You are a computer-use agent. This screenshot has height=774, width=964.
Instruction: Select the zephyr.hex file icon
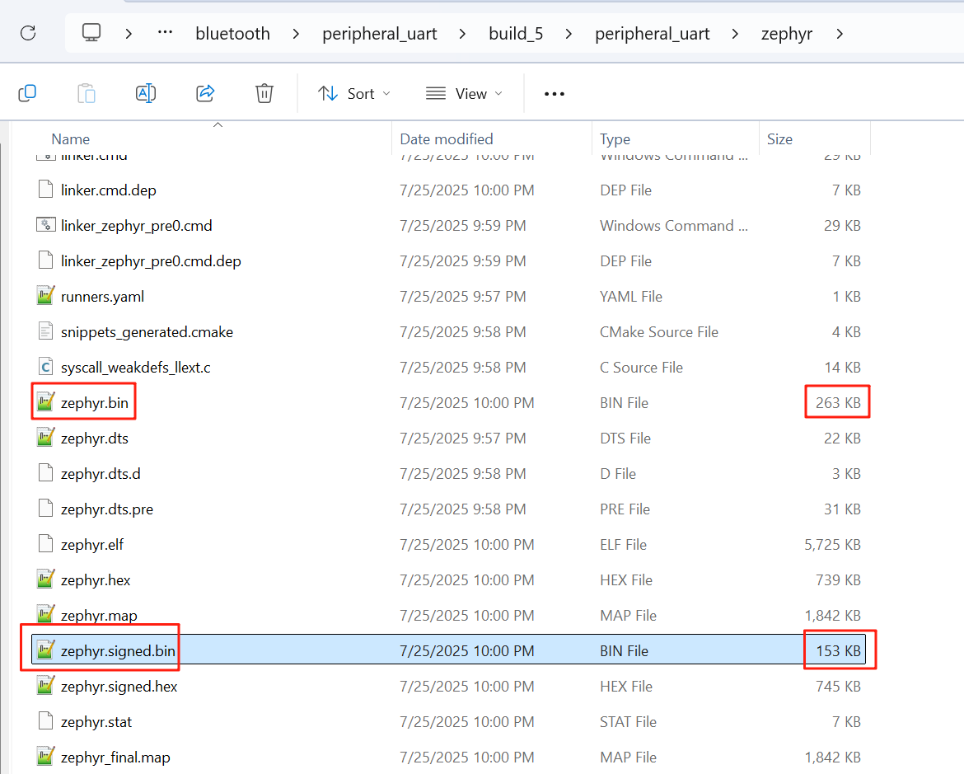click(x=45, y=579)
